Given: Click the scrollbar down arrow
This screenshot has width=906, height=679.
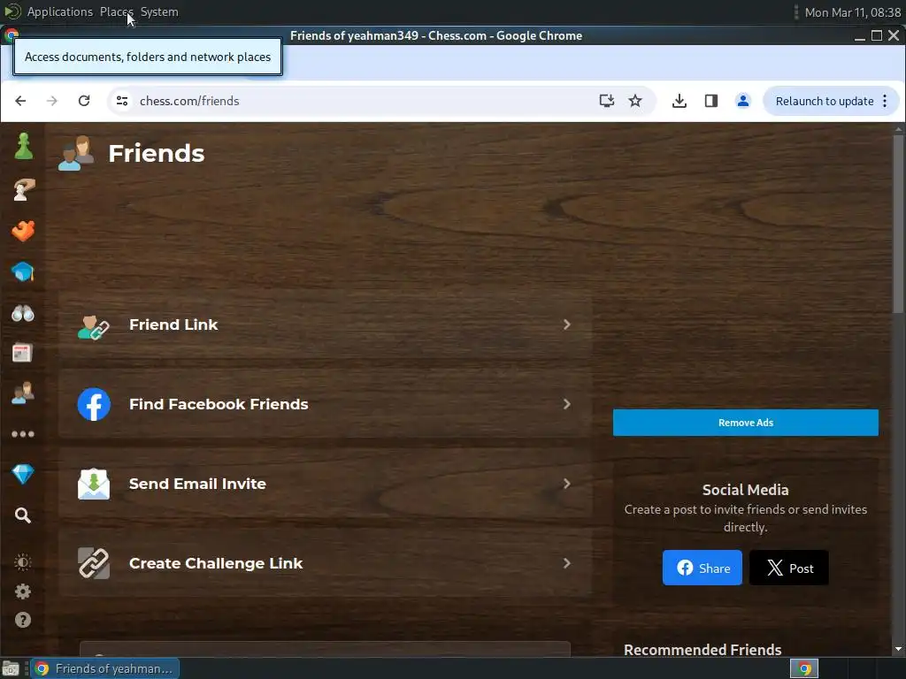Looking at the screenshot, I should [x=898, y=650].
